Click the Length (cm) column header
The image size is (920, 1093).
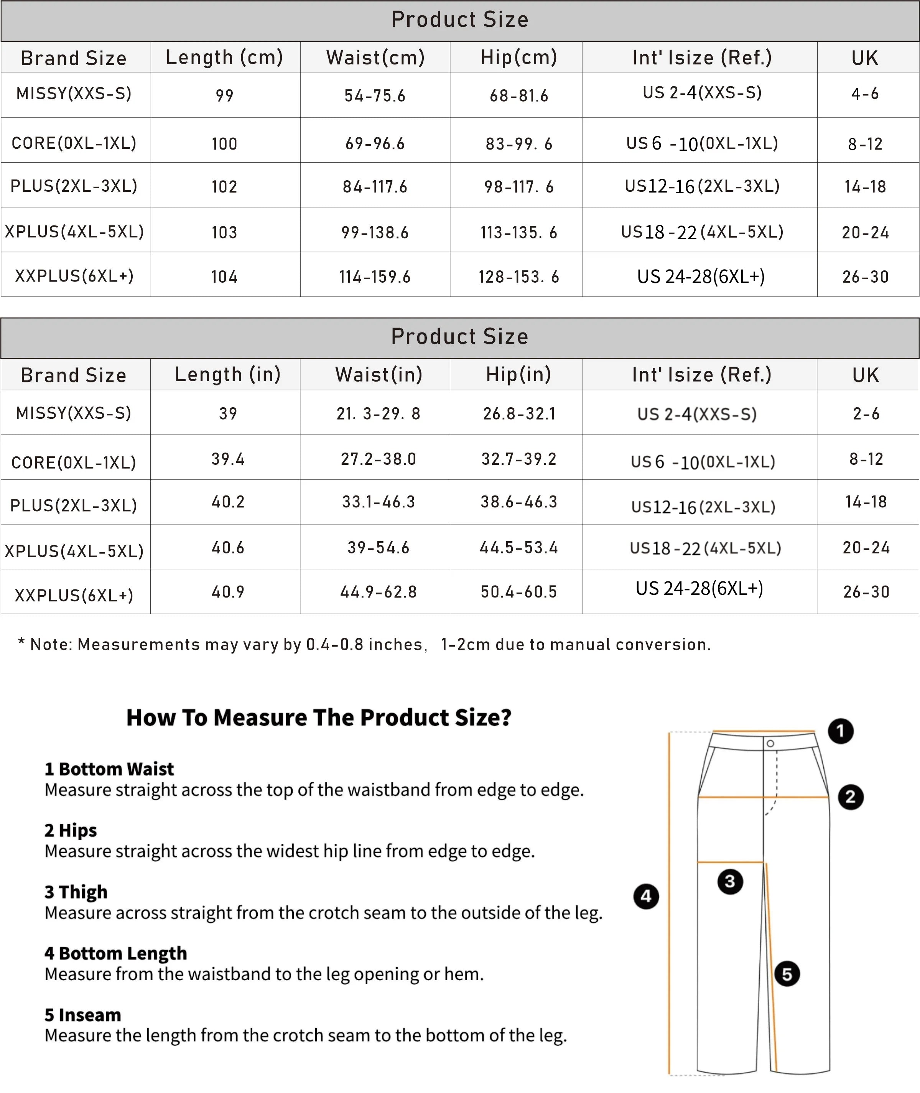[225, 58]
